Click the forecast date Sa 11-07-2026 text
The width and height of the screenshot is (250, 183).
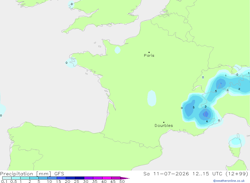[x=166, y=174]
